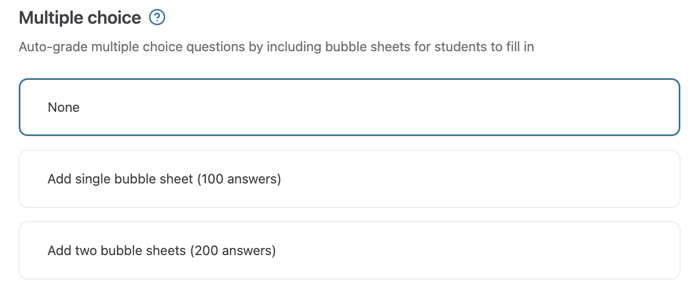The image size is (698, 292).
Task: Pick Add two bubble sheets (200 answers)
Action: [349, 251]
